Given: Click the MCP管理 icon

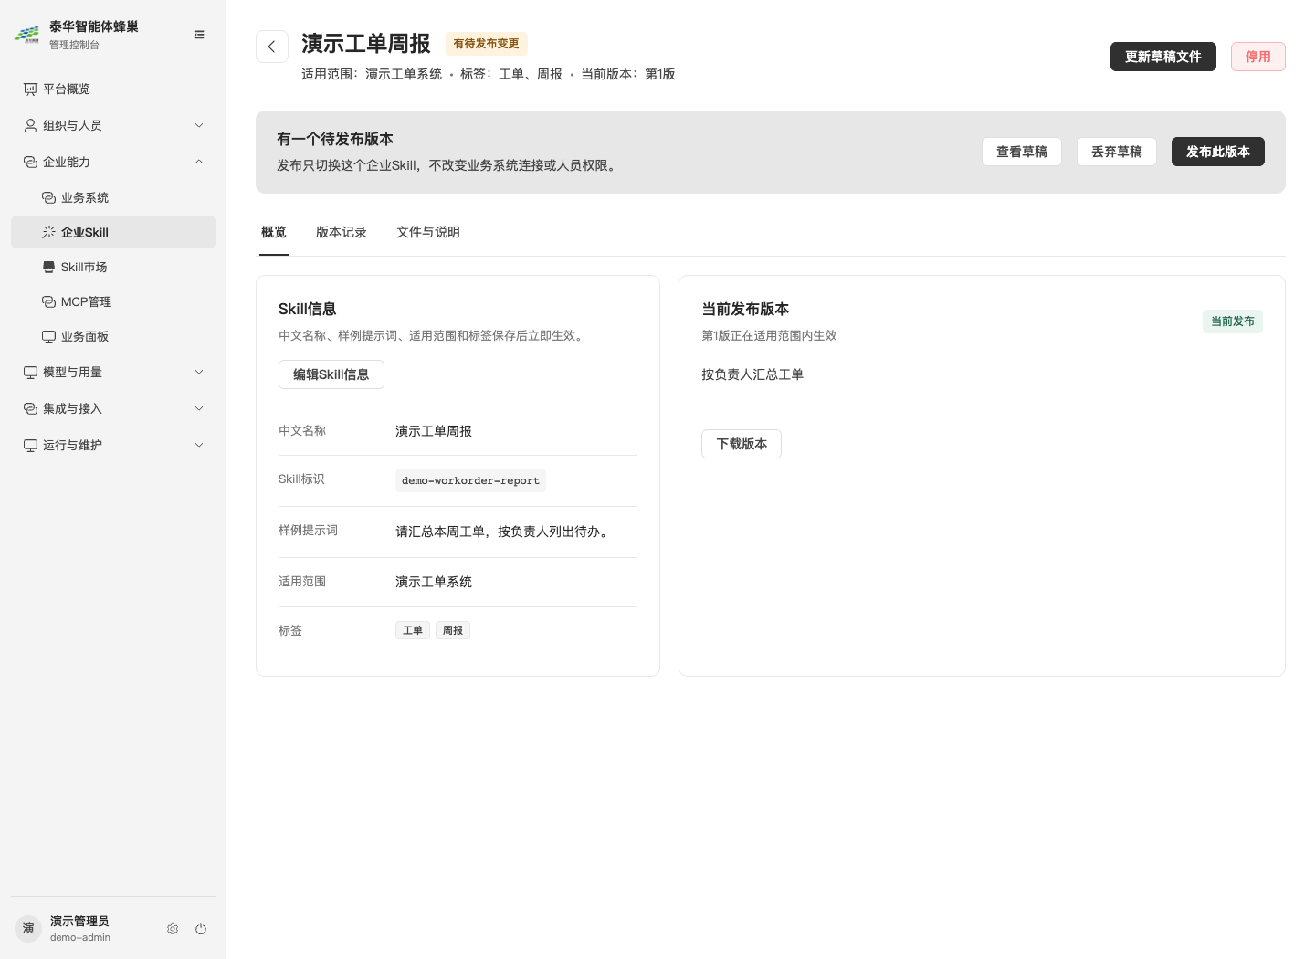Looking at the screenshot, I should 48,301.
